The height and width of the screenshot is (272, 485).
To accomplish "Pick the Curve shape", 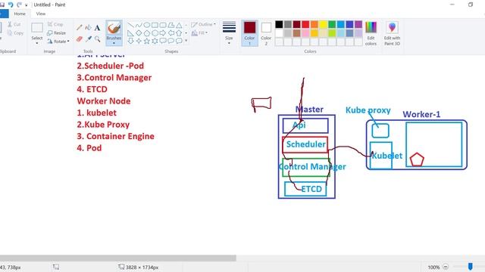I will click(x=139, y=25).
